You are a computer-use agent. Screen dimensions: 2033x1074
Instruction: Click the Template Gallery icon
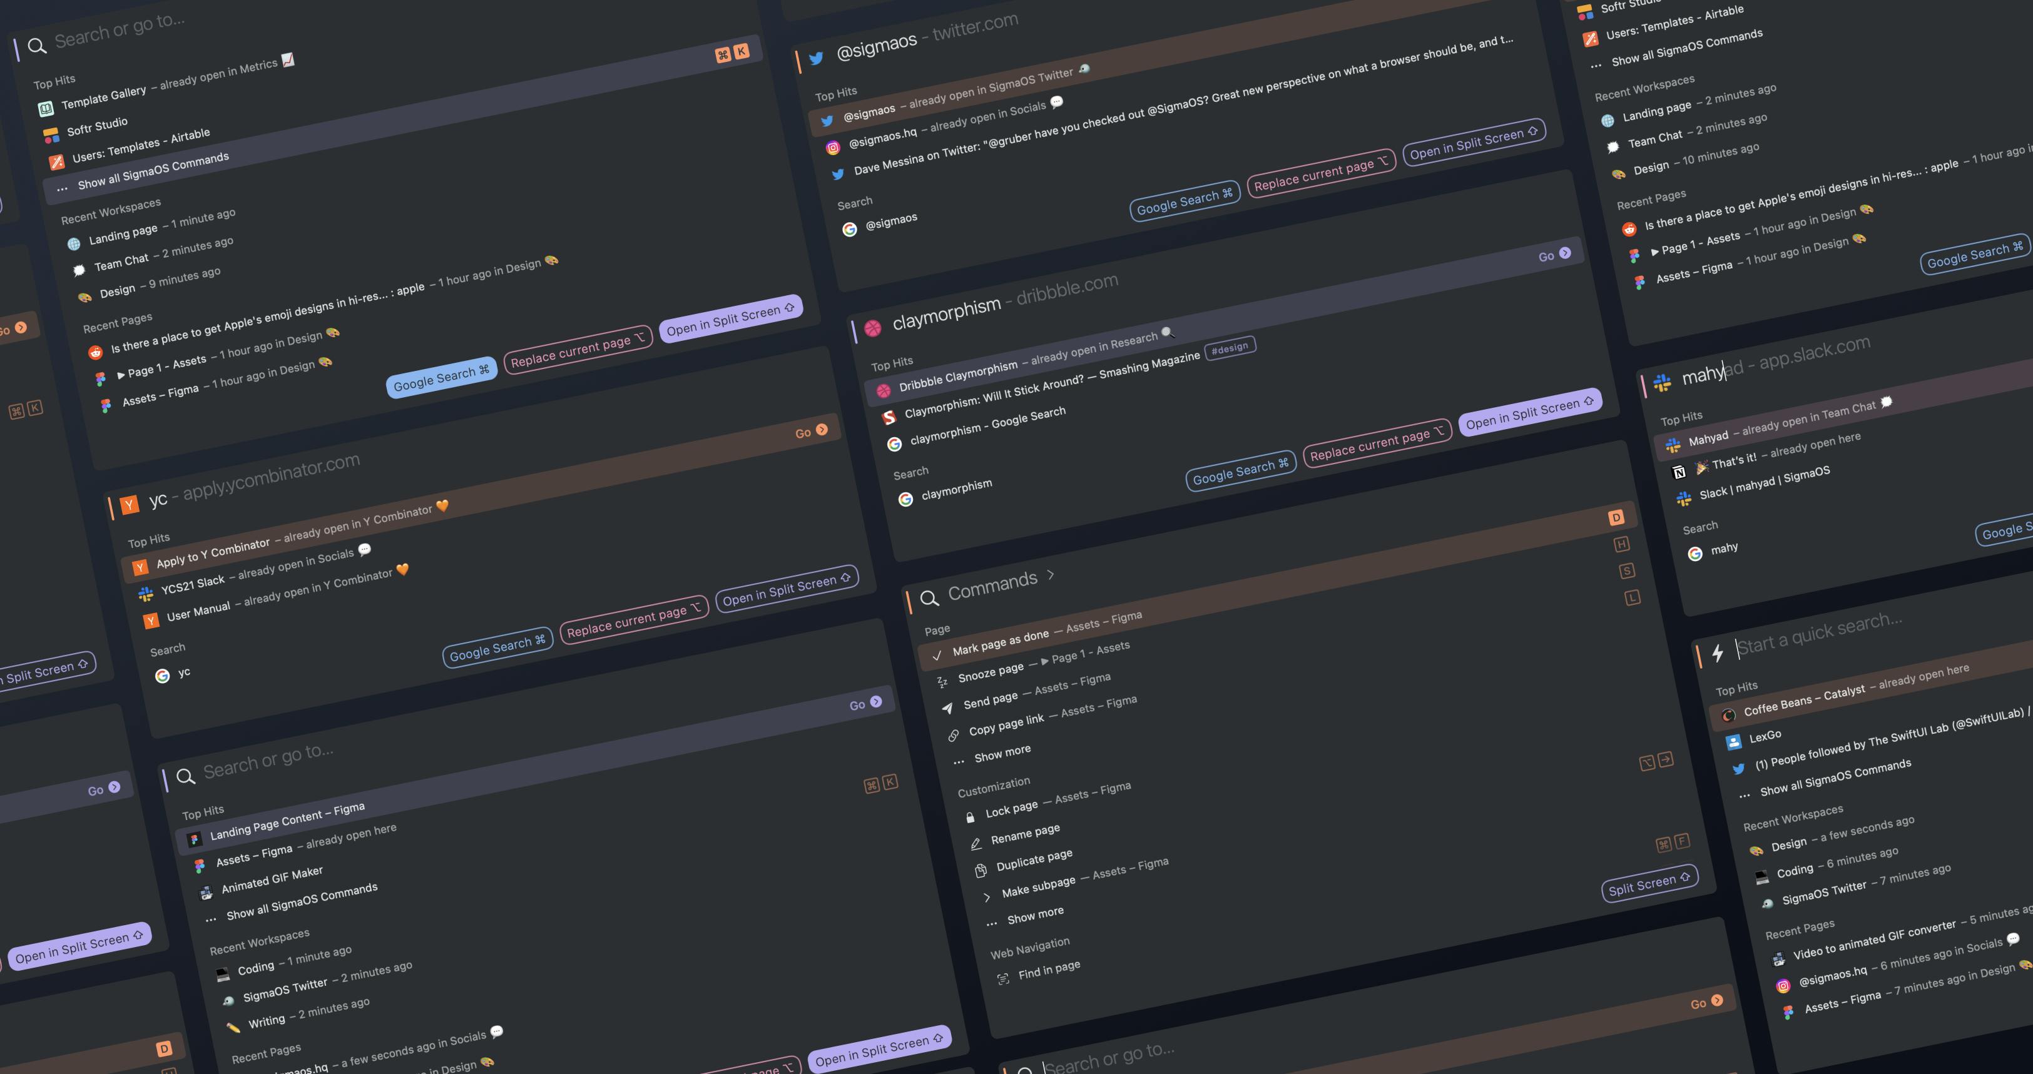[x=46, y=109]
